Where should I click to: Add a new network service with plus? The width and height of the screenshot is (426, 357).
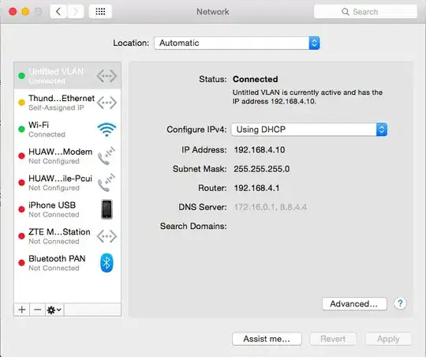(x=22, y=310)
